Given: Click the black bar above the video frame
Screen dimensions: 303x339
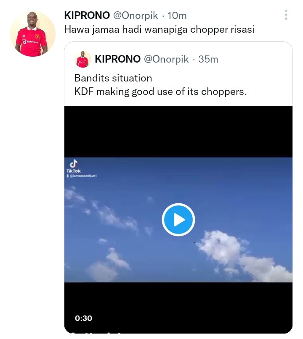Looking at the screenshot, I should click(x=178, y=131).
